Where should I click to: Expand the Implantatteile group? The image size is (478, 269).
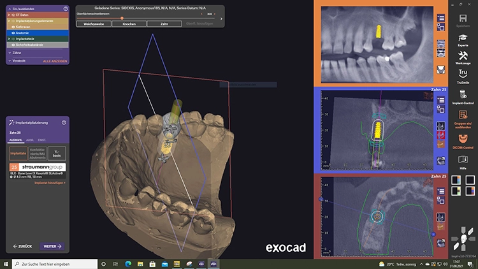tap(9, 39)
